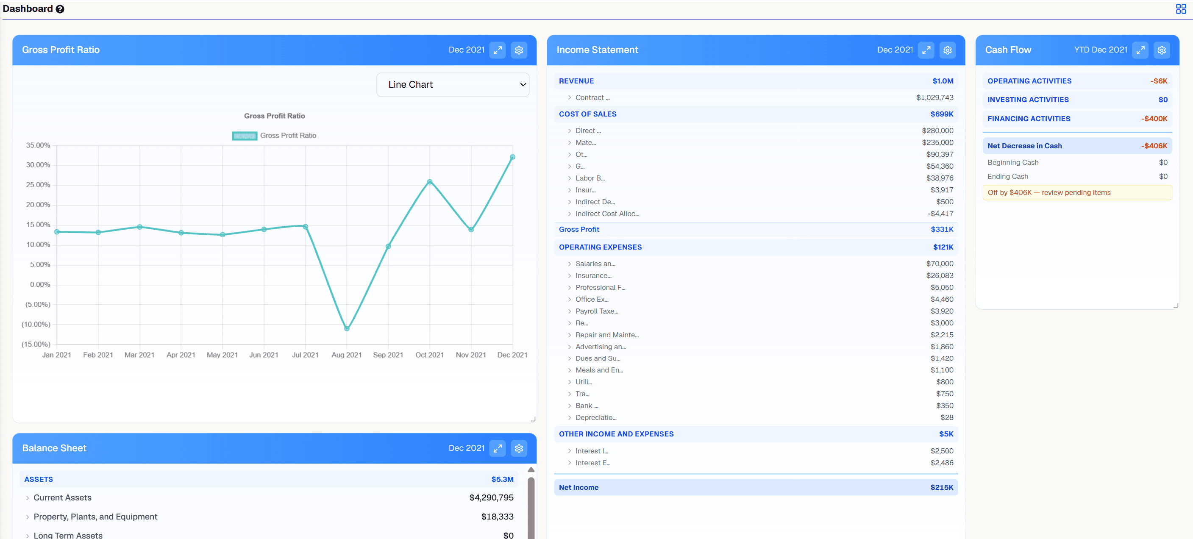Click the Dec 2021 chart data point
The image size is (1193, 539).
512,158
